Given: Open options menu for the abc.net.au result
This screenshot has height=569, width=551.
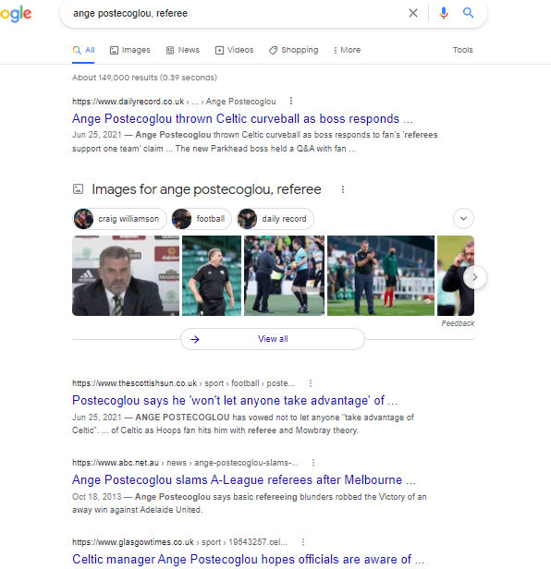Looking at the screenshot, I should [313, 463].
